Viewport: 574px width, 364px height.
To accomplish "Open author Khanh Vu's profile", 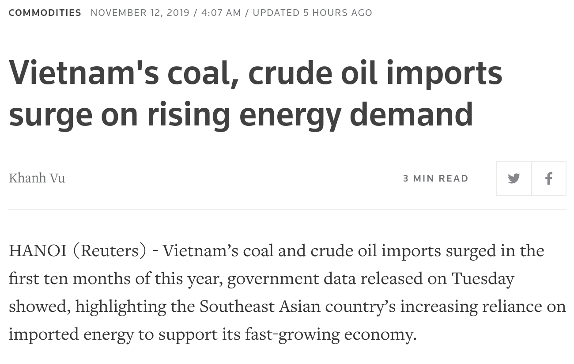I will (37, 178).
